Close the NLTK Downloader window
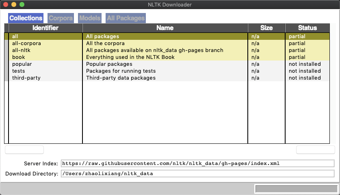Image resolution: width=340 pixels, height=195 pixels. [6, 4]
